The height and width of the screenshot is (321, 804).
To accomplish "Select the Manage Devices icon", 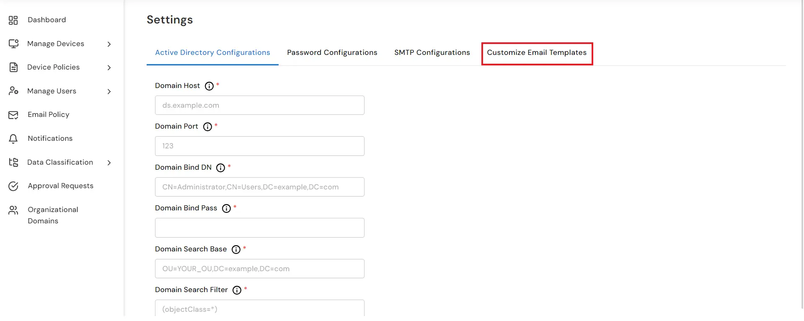I will [x=13, y=44].
